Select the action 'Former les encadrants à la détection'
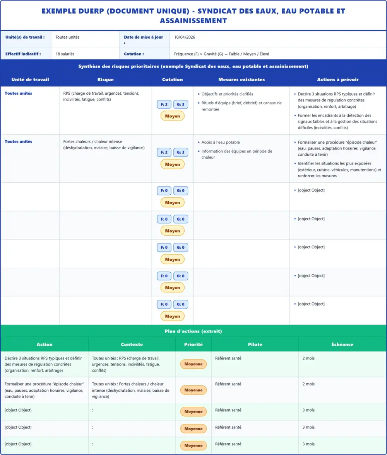 337,121
